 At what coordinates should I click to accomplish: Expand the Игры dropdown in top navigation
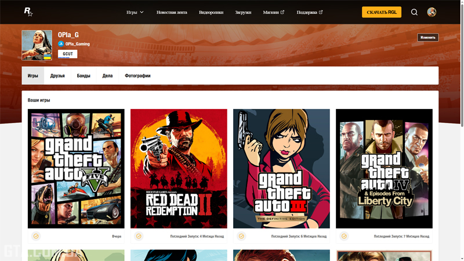[x=135, y=12]
